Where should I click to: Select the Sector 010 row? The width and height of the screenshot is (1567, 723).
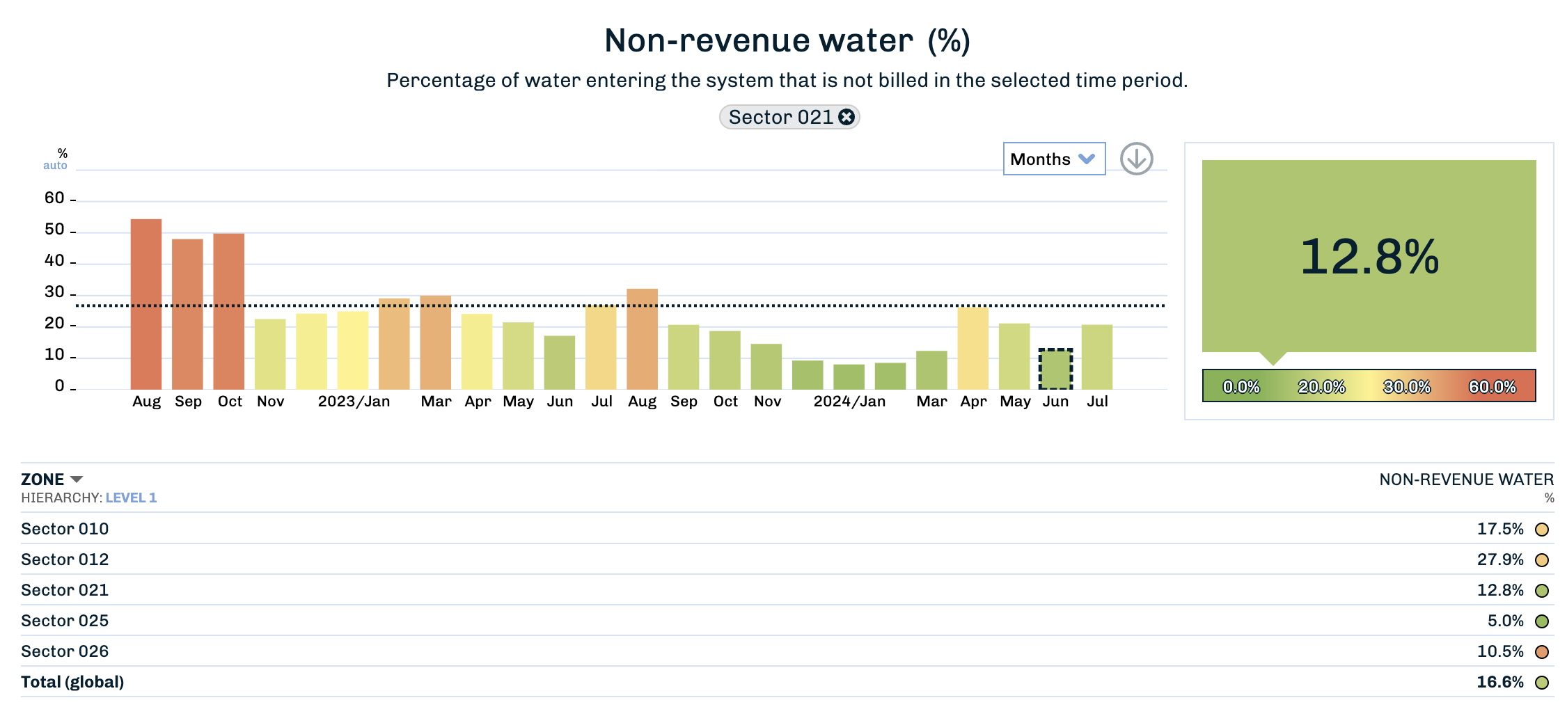[x=65, y=529]
